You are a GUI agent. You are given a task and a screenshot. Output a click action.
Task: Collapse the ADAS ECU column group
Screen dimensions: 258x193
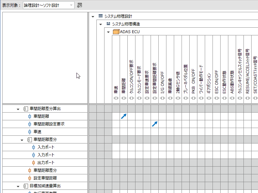click(108, 32)
